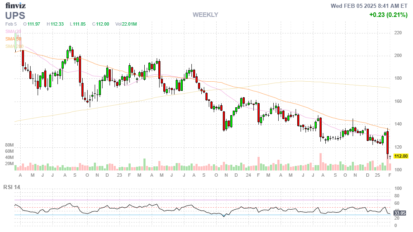Click the RSI 14 indicator label
Screen dimensions: 413x232
coord(12,187)
